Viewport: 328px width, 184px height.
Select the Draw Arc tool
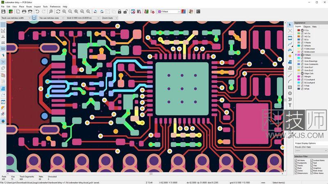[x=290, y=81]
